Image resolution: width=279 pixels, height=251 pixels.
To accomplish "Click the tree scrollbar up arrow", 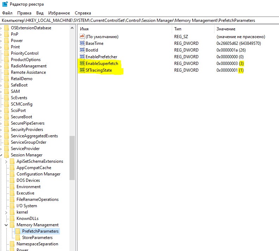I will [x=72, y=28].
